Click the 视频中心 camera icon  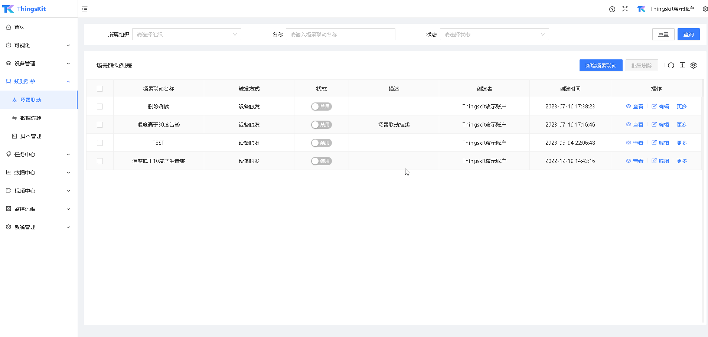pos(9,191)
